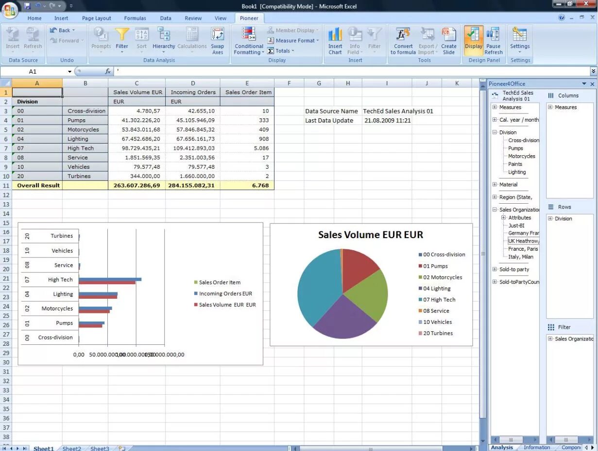The image size is (598, 451).
Task: Click column C header
Action: (137, 83)
